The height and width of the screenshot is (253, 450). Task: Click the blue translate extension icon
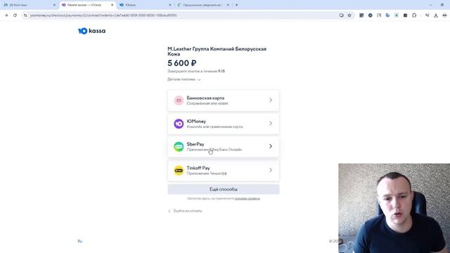click(x=387, y=15)
